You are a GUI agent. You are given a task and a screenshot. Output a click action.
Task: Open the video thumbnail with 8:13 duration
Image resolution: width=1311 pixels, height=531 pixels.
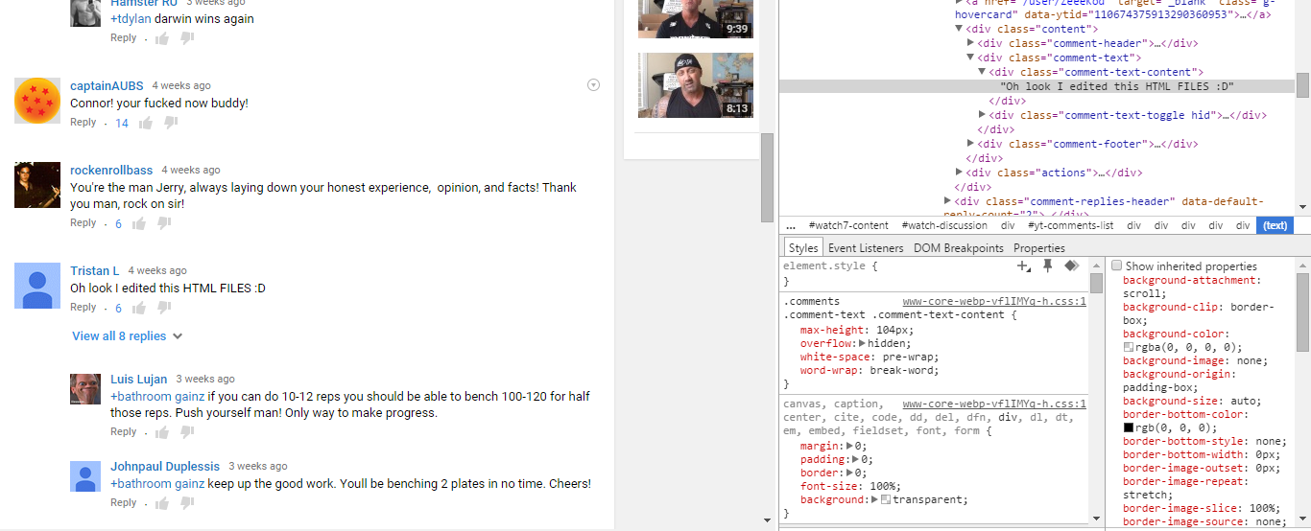pyautogui.click(x=695, y=84)
